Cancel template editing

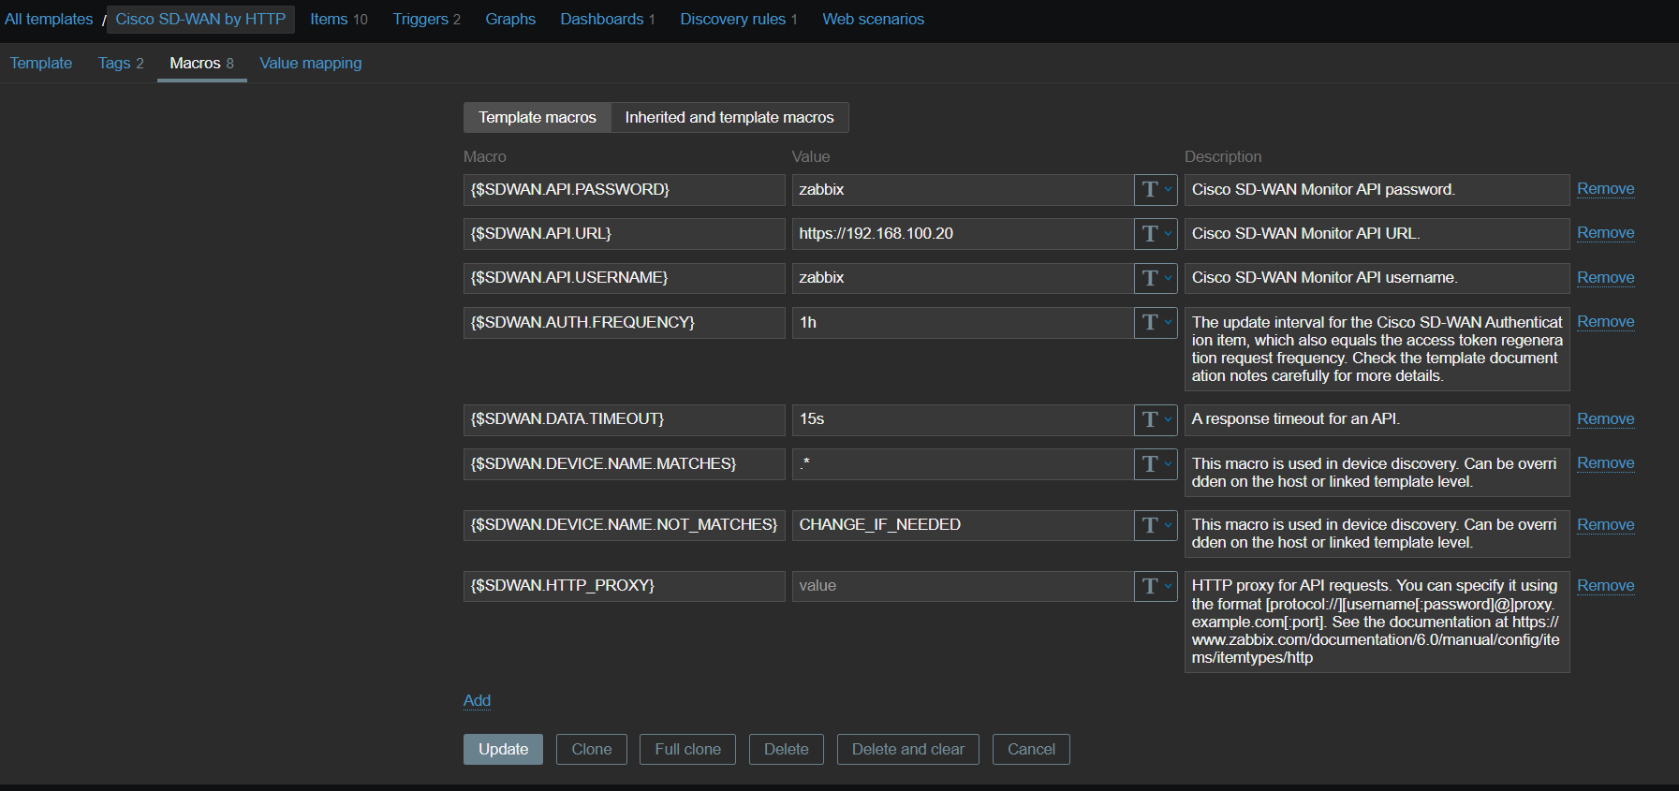(x=1031, y=750)
